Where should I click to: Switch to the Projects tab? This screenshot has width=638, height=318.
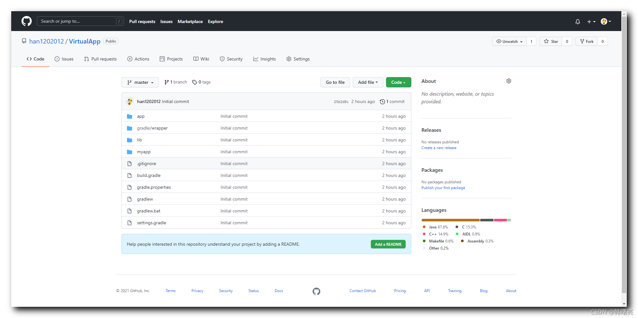coord(171,59)
